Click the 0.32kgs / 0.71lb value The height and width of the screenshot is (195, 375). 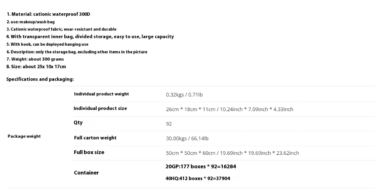[184, 95]
